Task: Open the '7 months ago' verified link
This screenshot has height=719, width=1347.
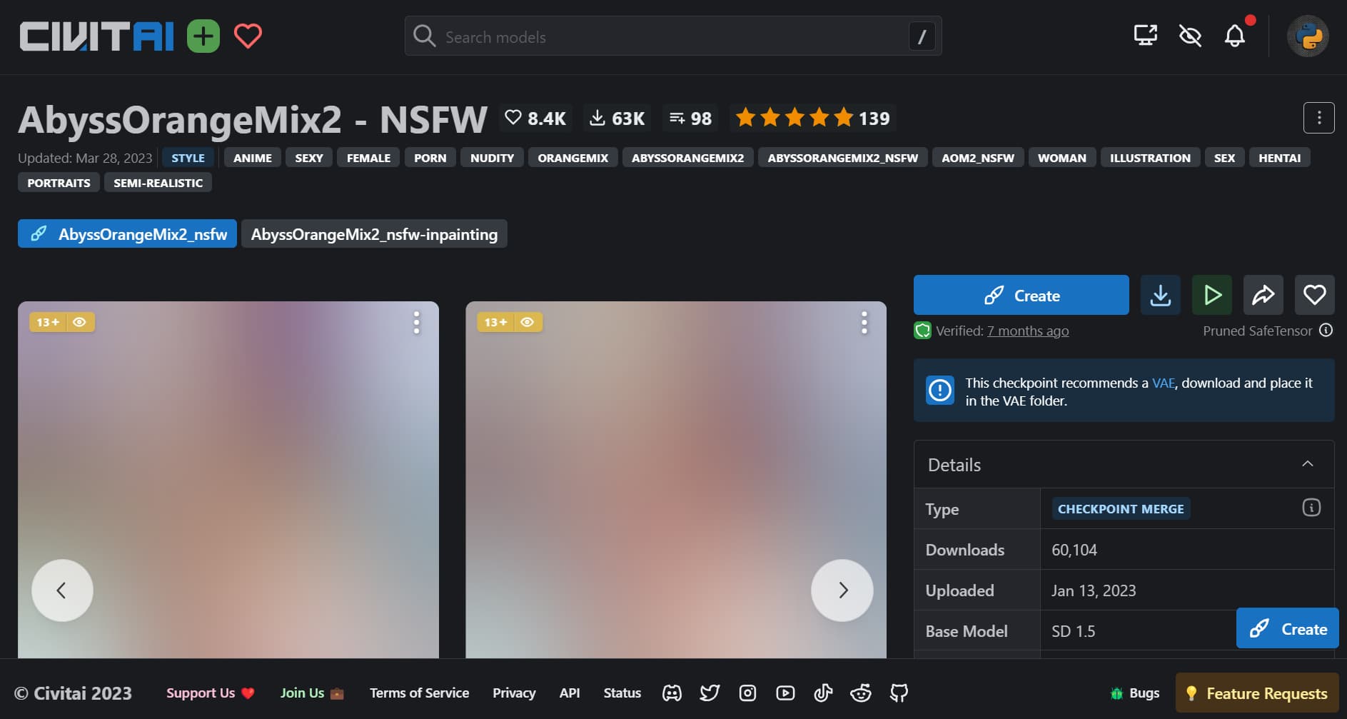Action: click(1027, 331)
